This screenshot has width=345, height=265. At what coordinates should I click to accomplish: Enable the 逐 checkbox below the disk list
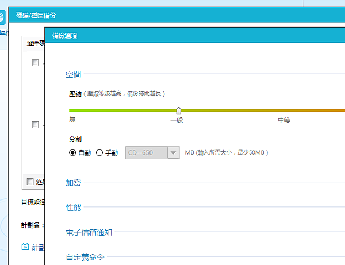pos(30,182)
